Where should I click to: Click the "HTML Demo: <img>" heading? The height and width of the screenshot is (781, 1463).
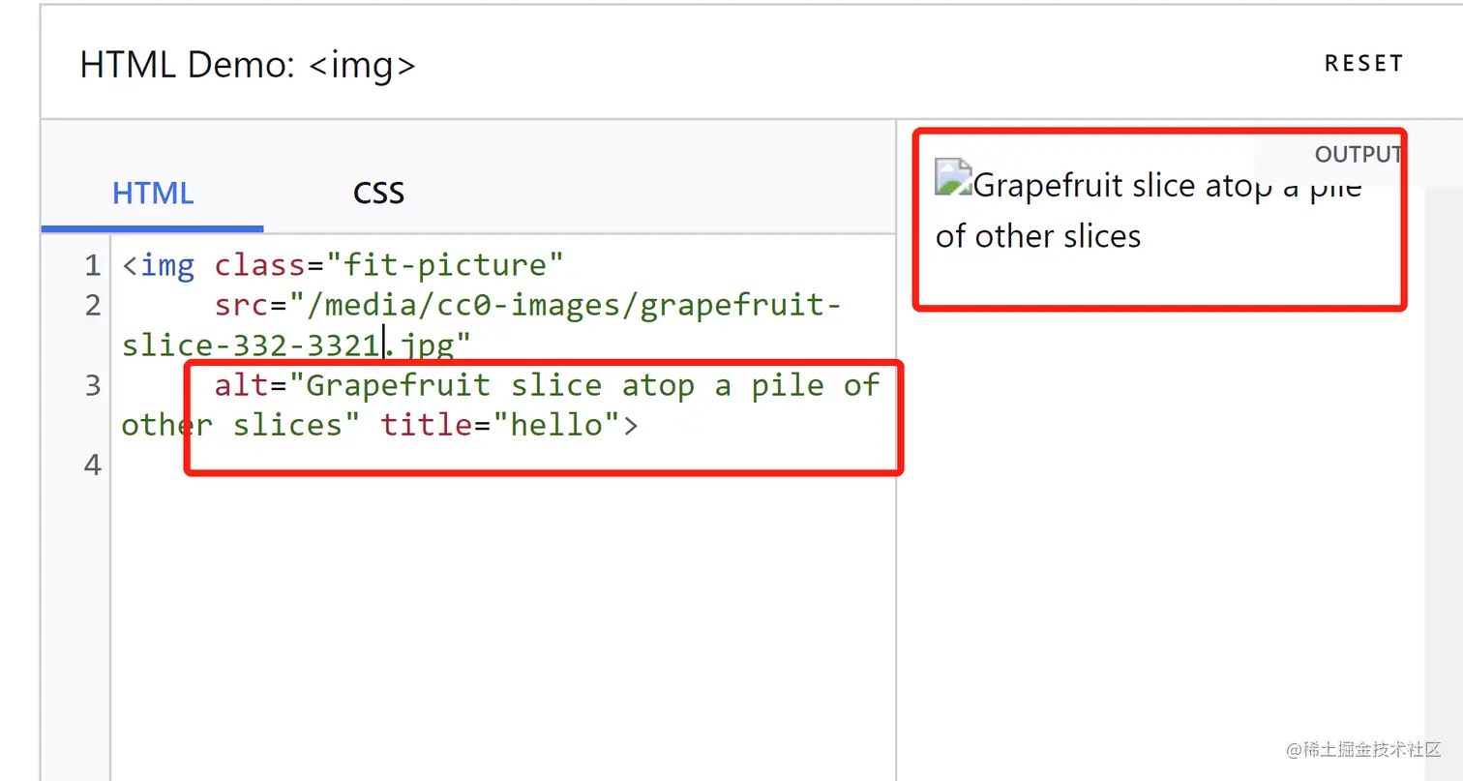point(248,65)
